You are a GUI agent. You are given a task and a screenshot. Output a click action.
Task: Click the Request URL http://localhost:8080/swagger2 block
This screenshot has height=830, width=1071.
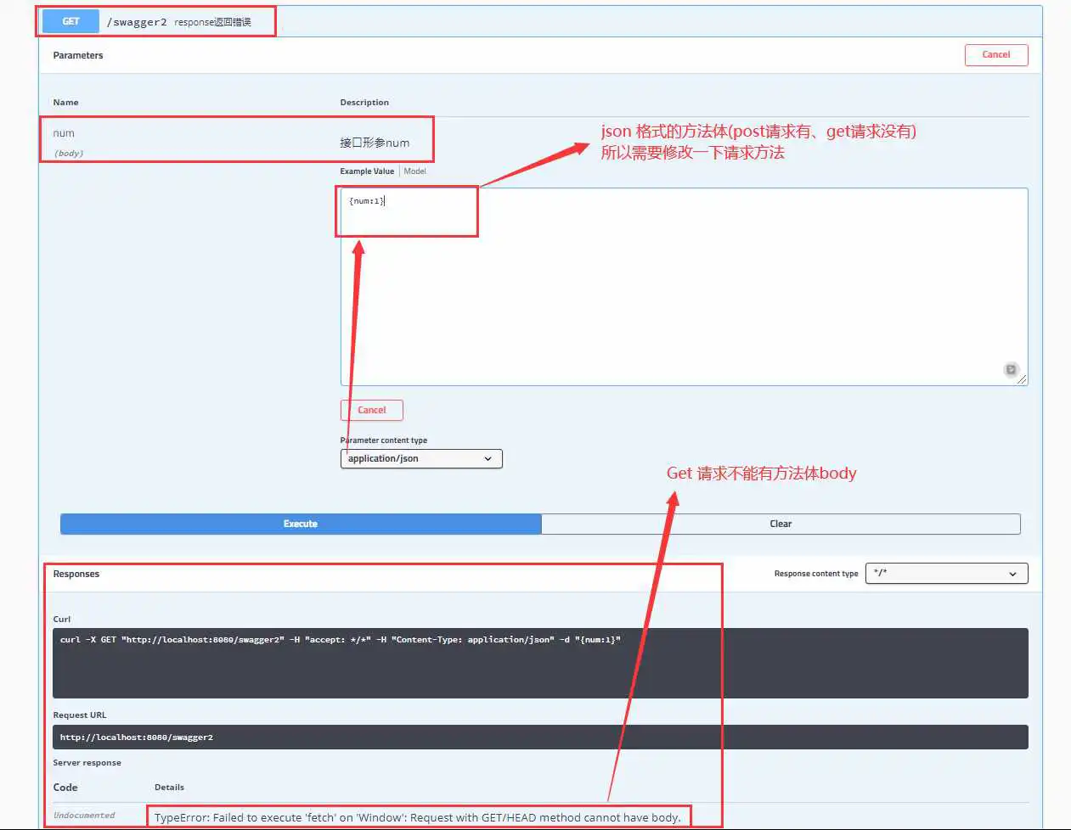point(540,737)
